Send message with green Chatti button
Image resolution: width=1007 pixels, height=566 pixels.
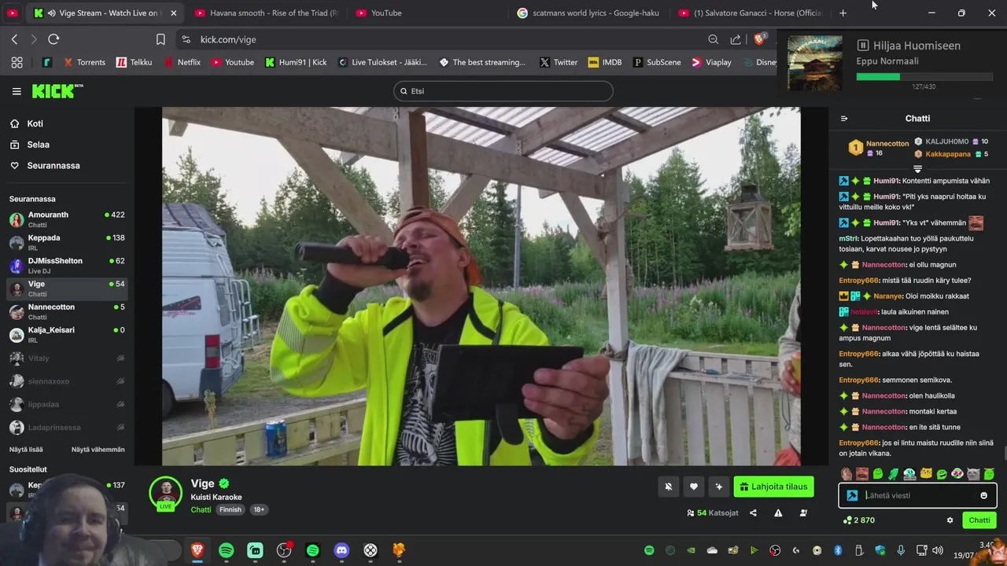point(979,520)
